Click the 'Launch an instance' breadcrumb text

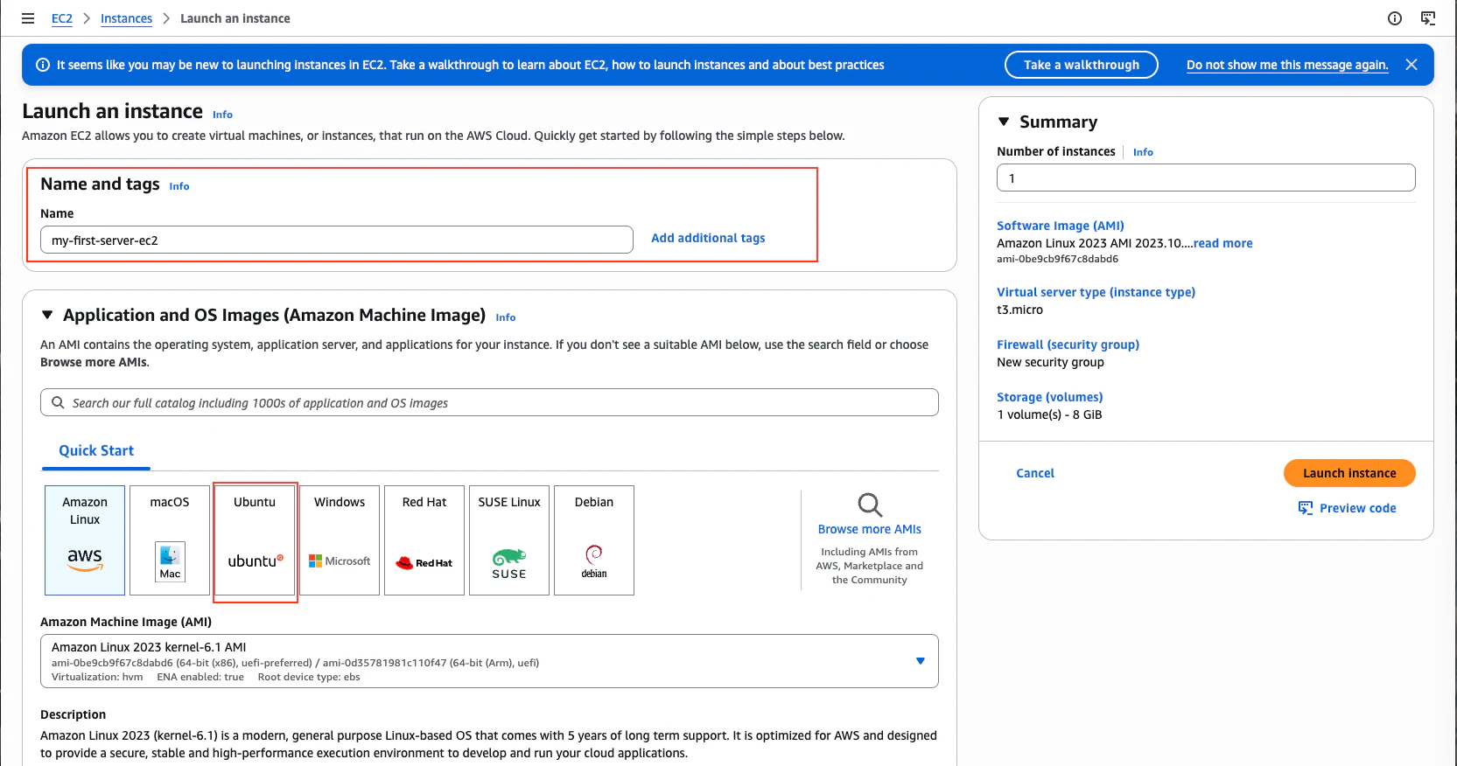(x=235, y=18)
